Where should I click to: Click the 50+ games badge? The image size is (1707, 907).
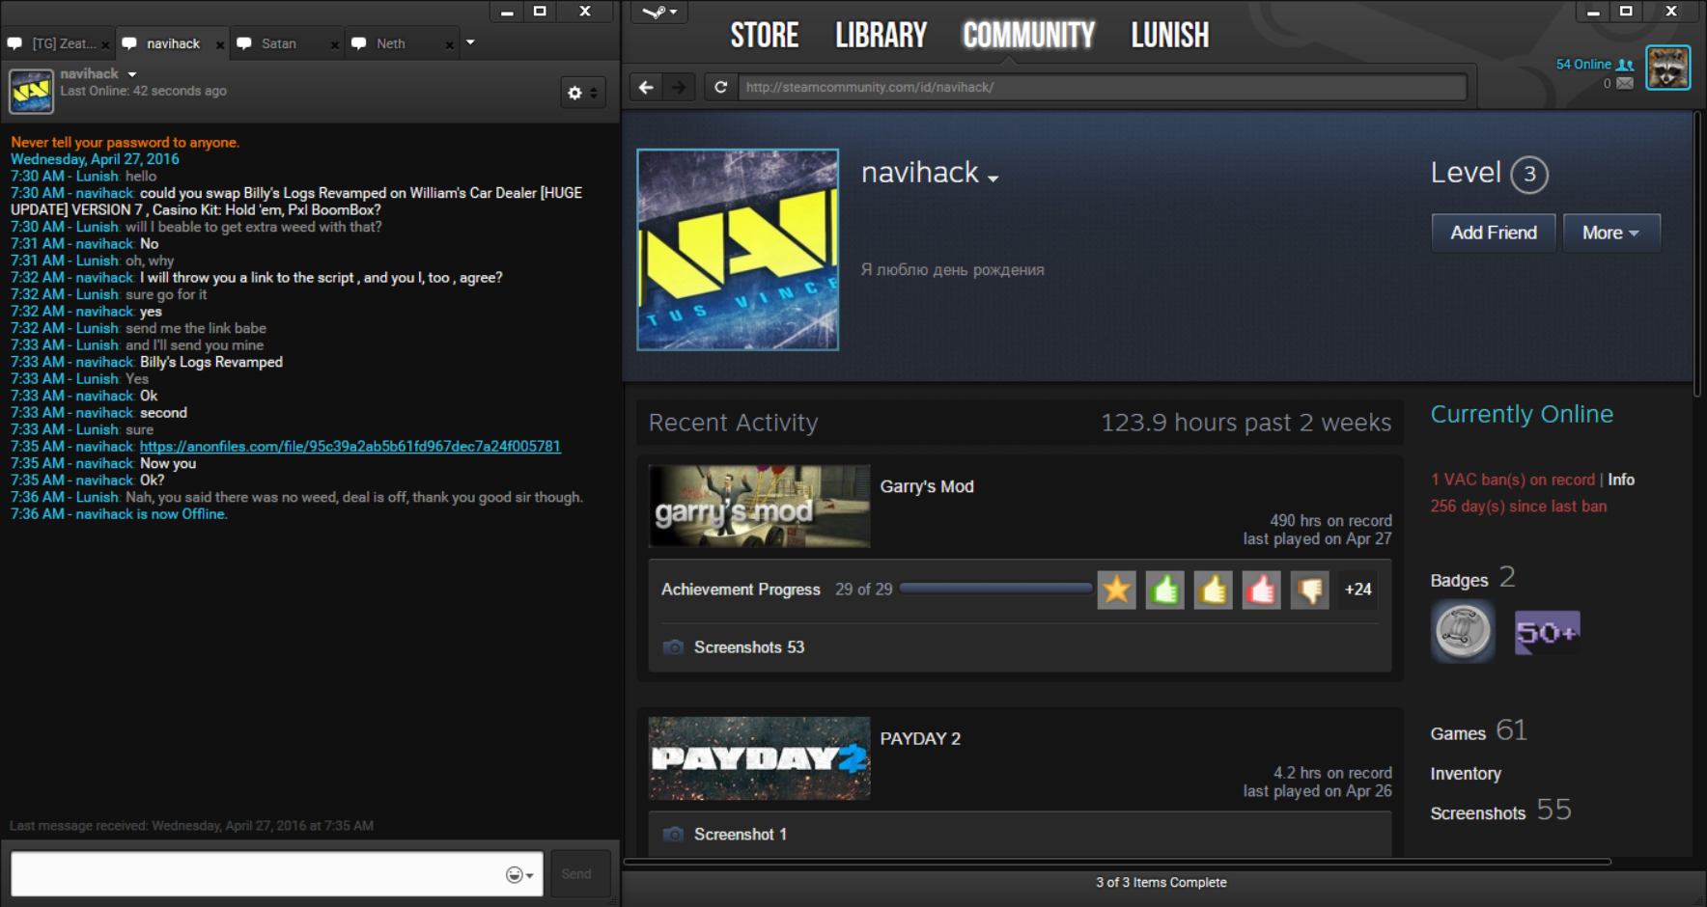point(1547,632)
